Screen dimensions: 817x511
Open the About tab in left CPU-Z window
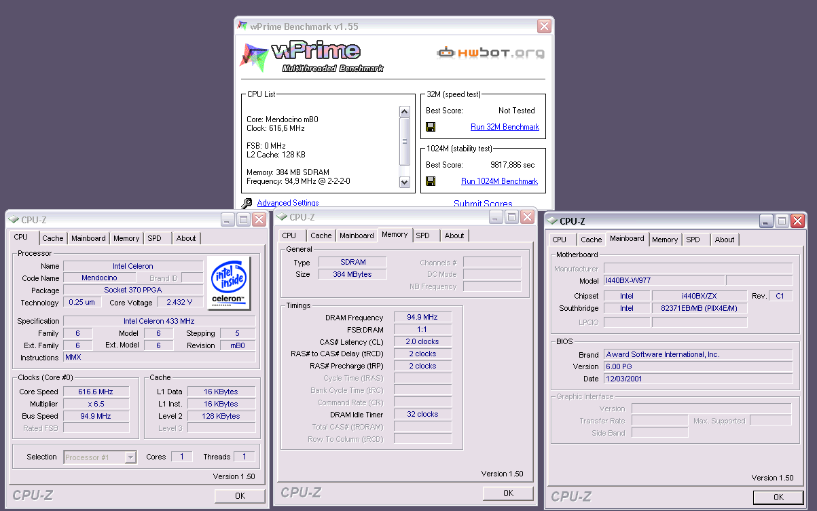click(186, 238)
